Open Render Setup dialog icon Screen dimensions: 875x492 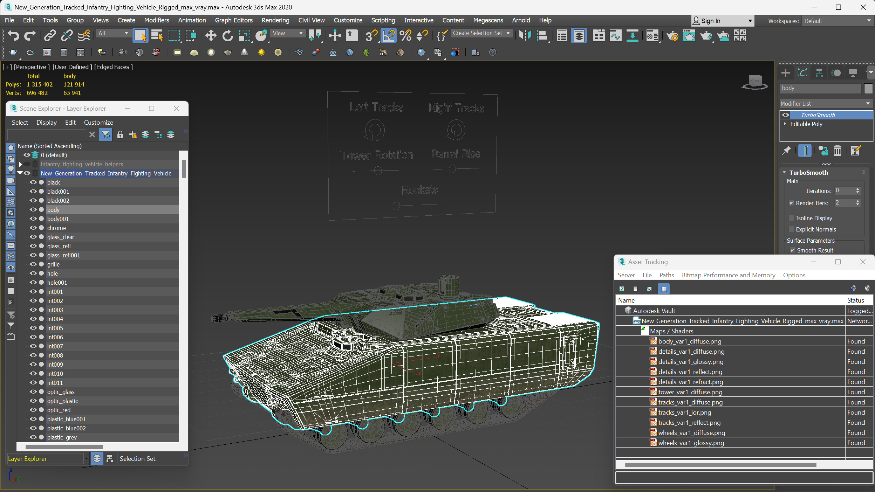(672, 35)
